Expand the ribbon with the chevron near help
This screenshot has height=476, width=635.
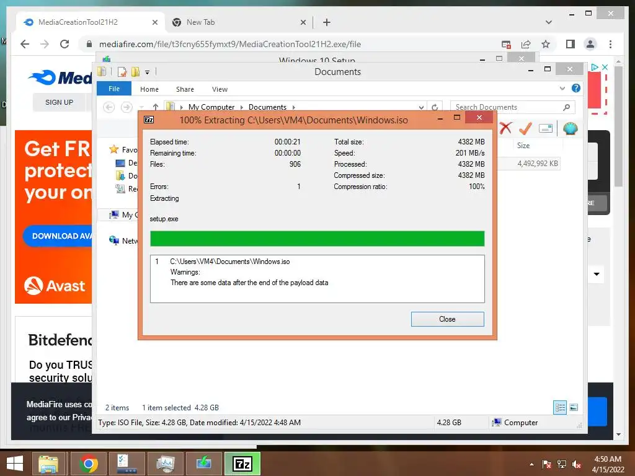coord(562,88)
